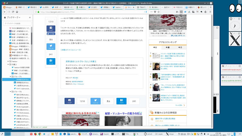Reload the current page

[x=13, y=12]
